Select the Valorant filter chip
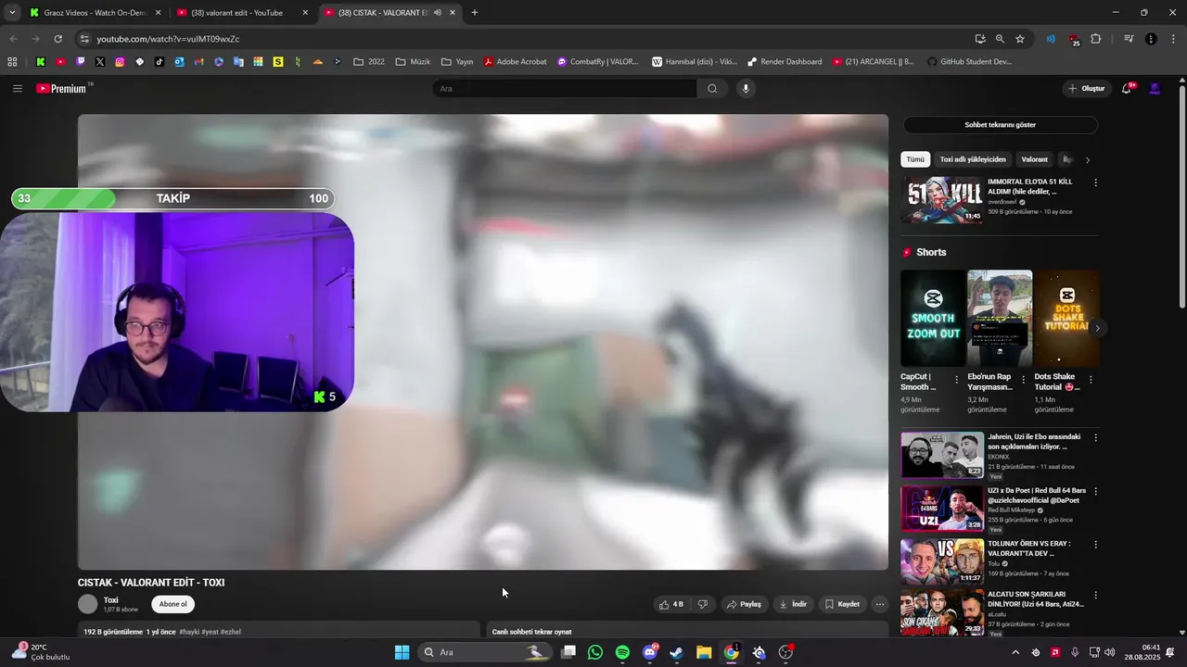1187x667 pixels. (1034, 159)
